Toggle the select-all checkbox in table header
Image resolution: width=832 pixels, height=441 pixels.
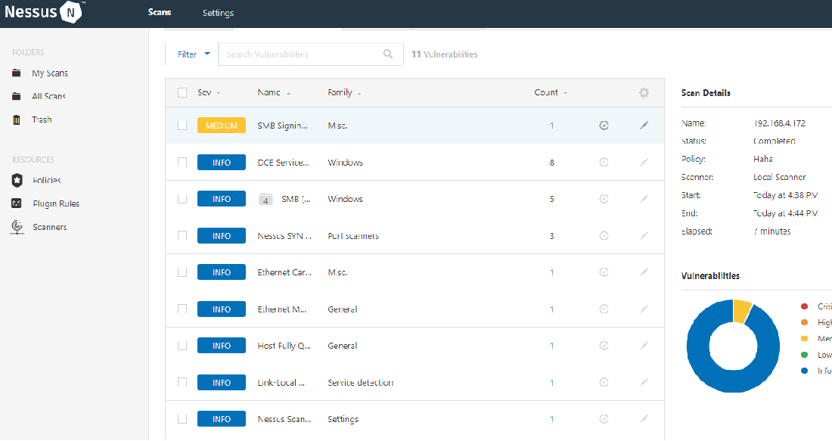click(x=182, y=93)
